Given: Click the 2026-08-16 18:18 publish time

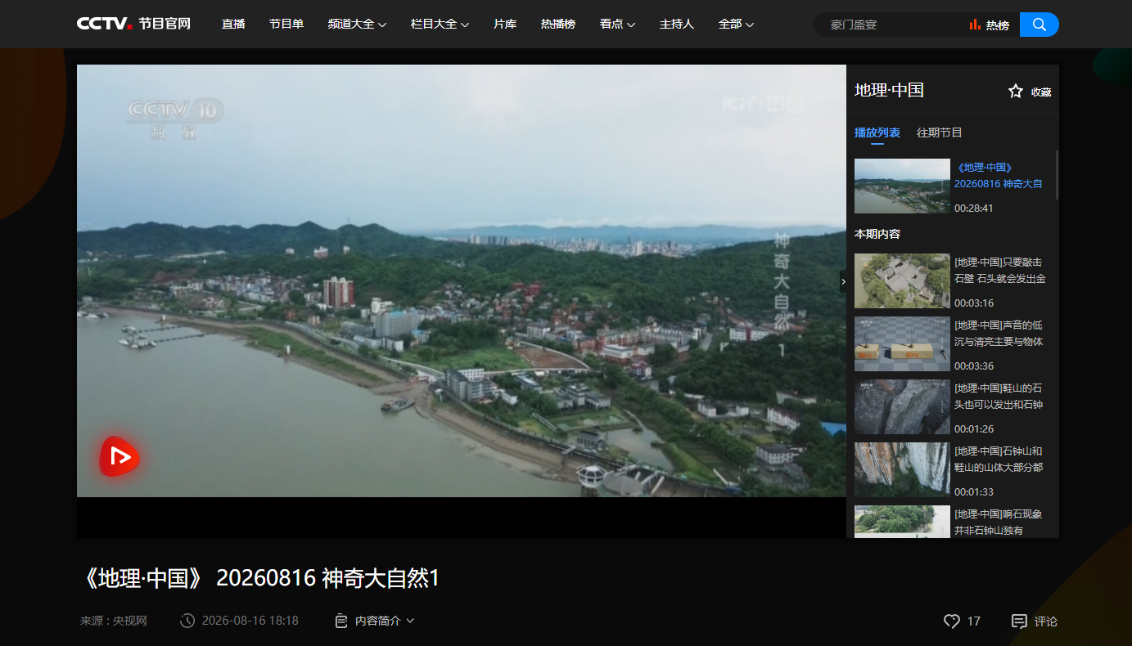Looking at the screenshot, I should coord(250,621).
